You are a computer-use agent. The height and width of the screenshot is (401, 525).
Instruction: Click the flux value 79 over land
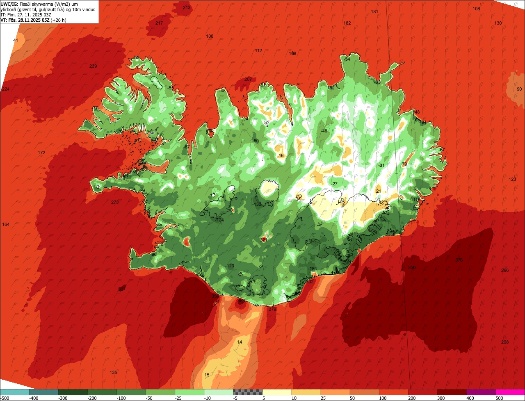coord(404,164)
